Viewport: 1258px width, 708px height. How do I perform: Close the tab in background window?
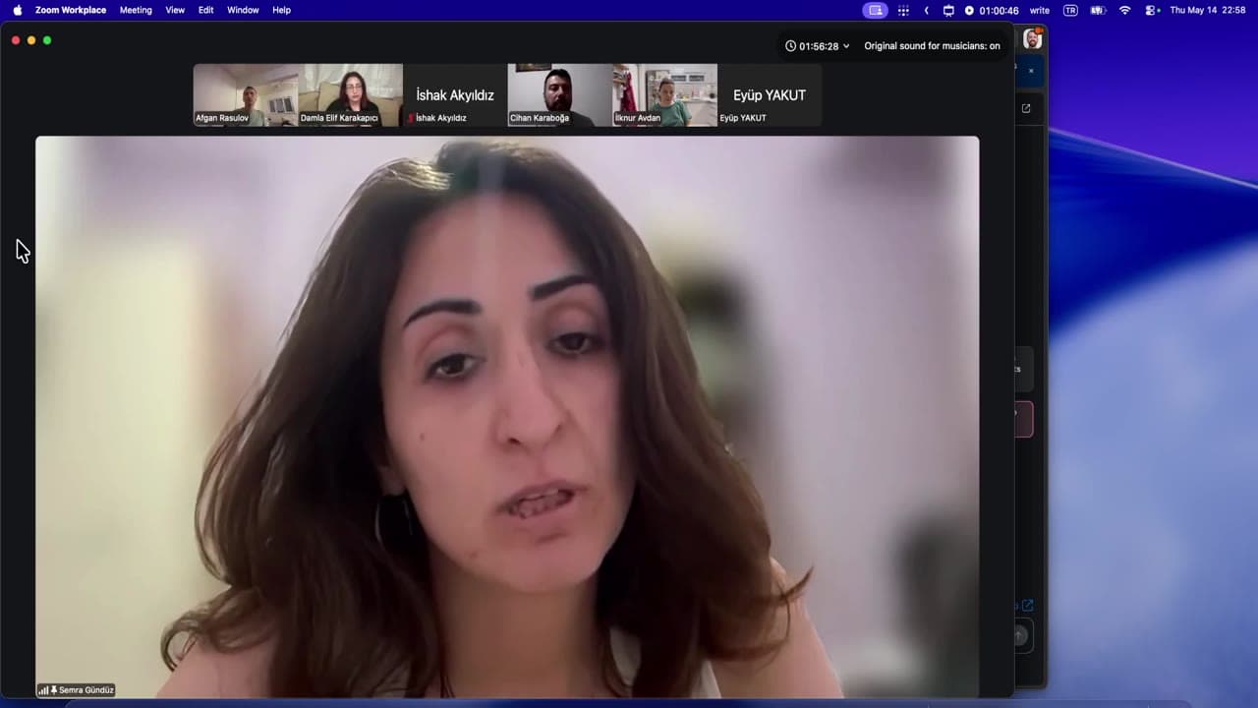(1031, 71)
